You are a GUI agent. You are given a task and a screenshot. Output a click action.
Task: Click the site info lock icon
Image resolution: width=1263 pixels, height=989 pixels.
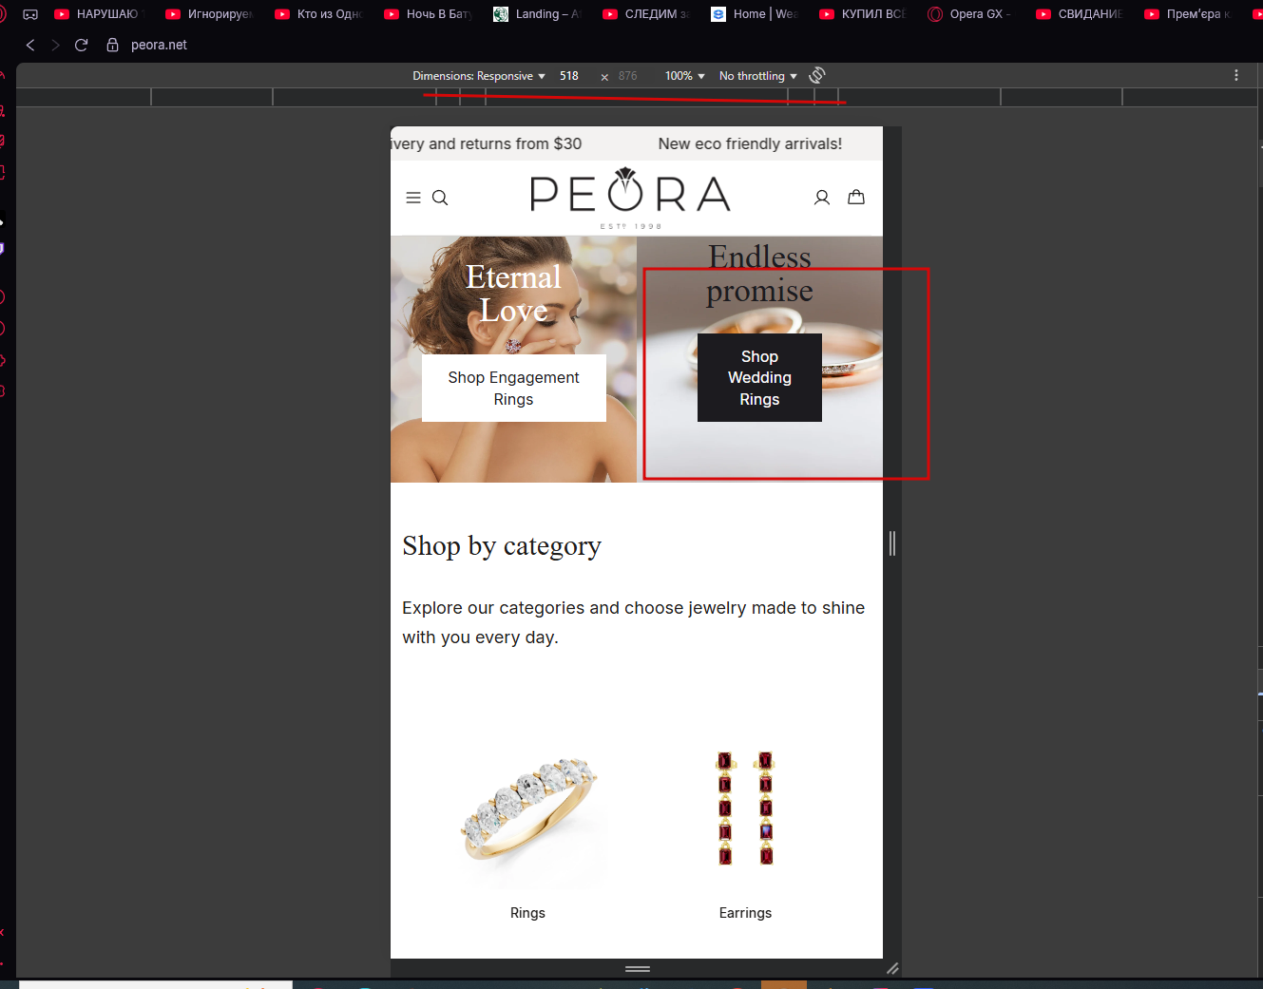[x=113, y=45]
